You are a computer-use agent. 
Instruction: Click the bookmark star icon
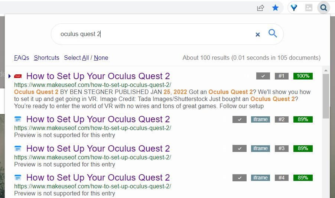pyautogui.click(x=275, y=7)
